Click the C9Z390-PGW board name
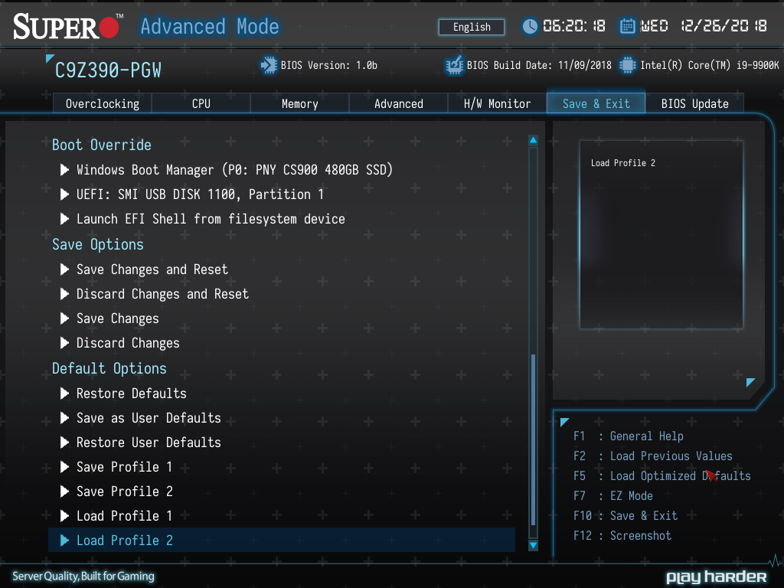The image size is (784, 588). tap(108, 70)
